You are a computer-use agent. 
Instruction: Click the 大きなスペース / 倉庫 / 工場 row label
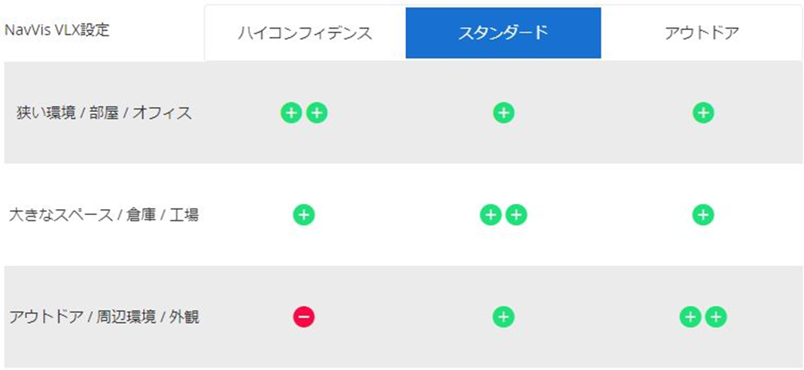(x=104, y=215)
